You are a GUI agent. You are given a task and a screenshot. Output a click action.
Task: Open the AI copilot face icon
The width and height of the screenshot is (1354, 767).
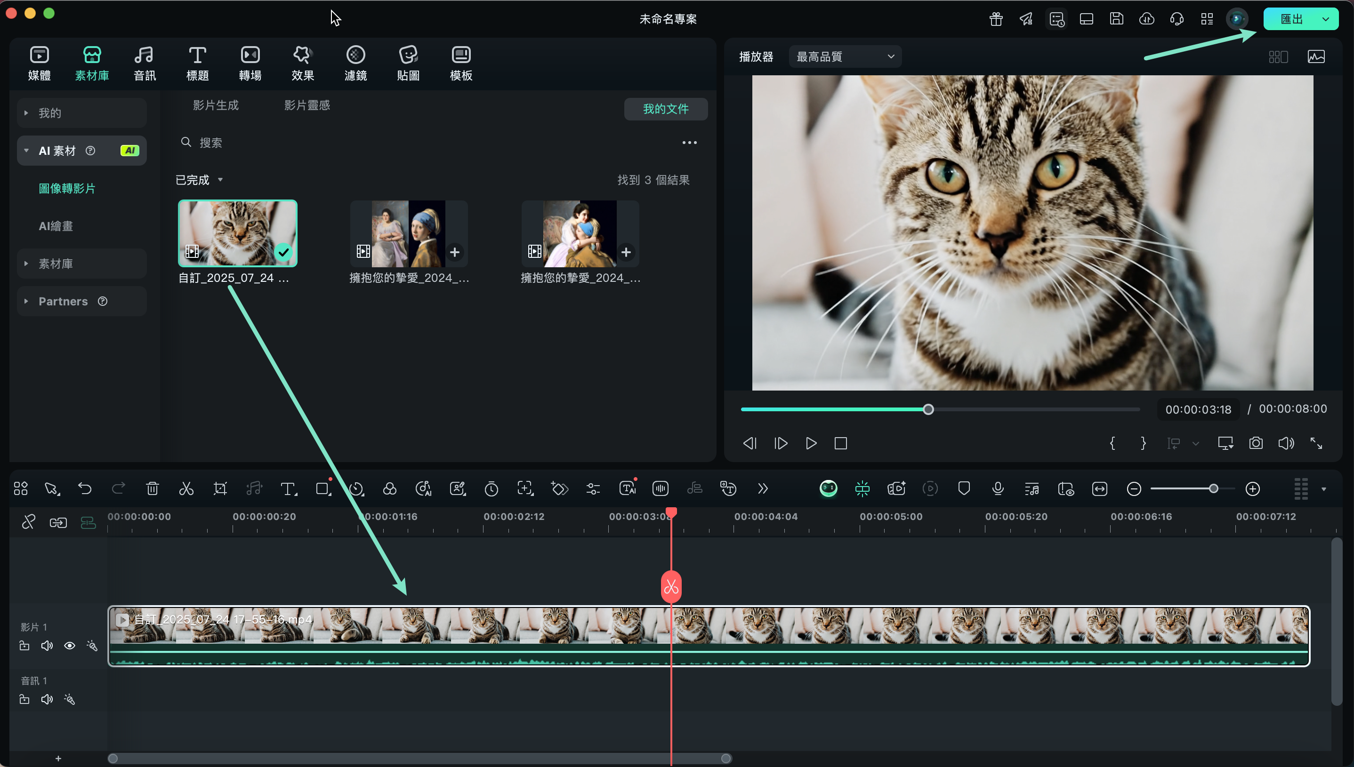point(828,489)
